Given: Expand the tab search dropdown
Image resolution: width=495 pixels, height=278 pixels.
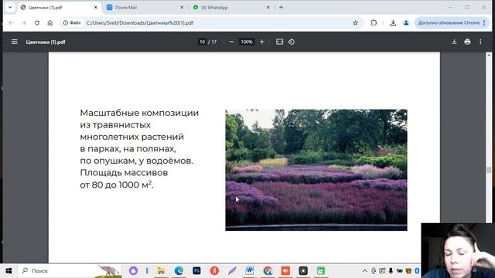Looking at the screenshot, I should 10,7.
